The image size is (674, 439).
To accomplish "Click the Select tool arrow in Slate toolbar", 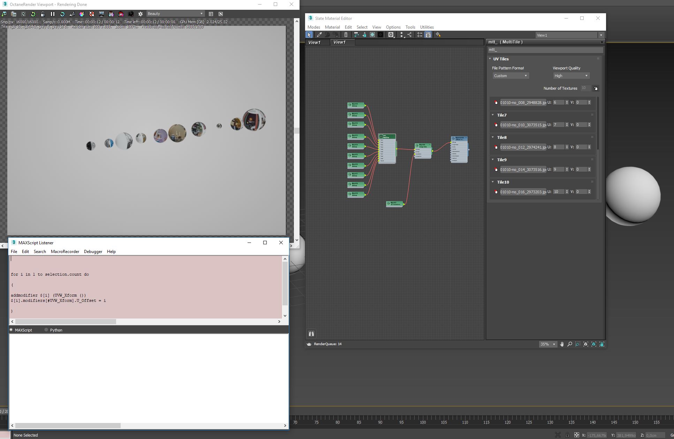I will coord(309,35).
